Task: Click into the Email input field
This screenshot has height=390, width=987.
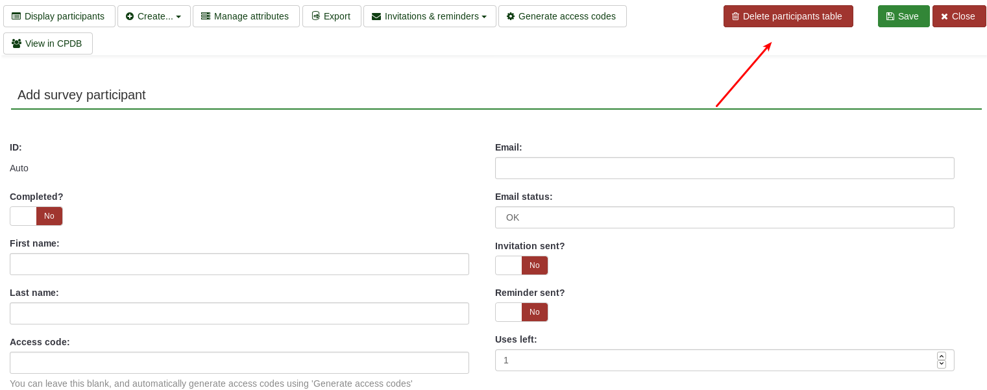Action: [724, 168]
